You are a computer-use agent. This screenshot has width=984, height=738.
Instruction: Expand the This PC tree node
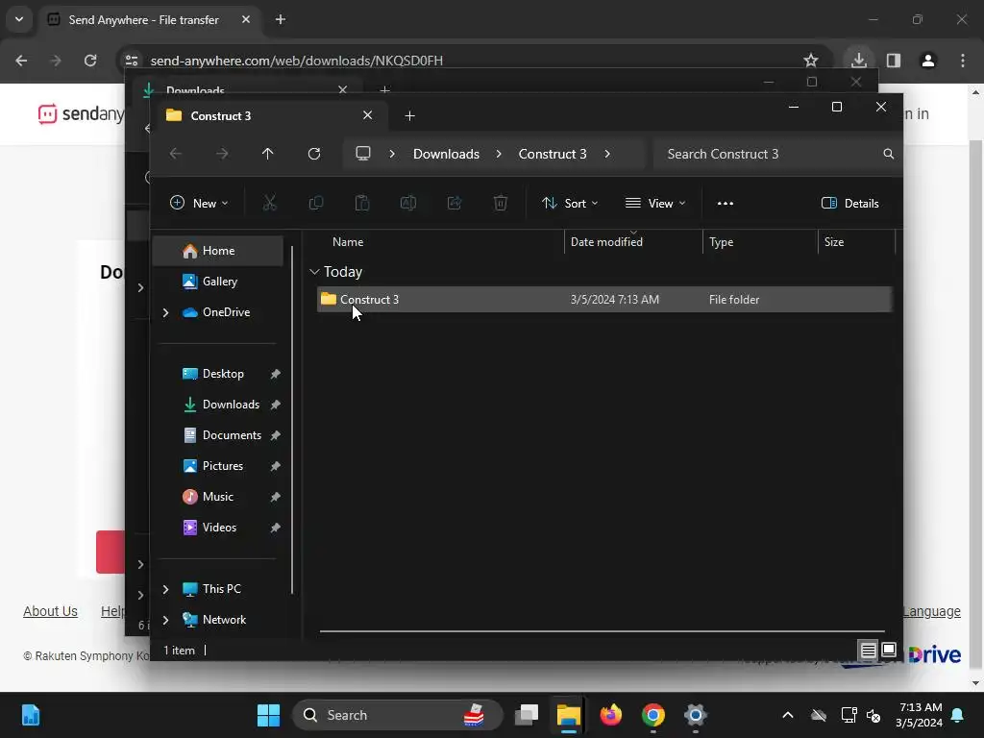[x=165, y=589]
